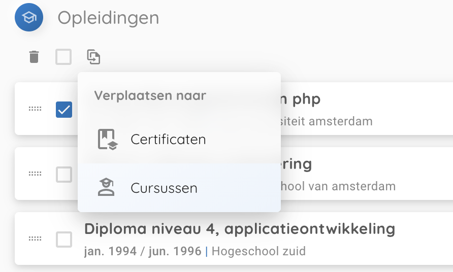Click the Opleidingen section heading
The image size is (453, 272).
click(x=108, y=18)
